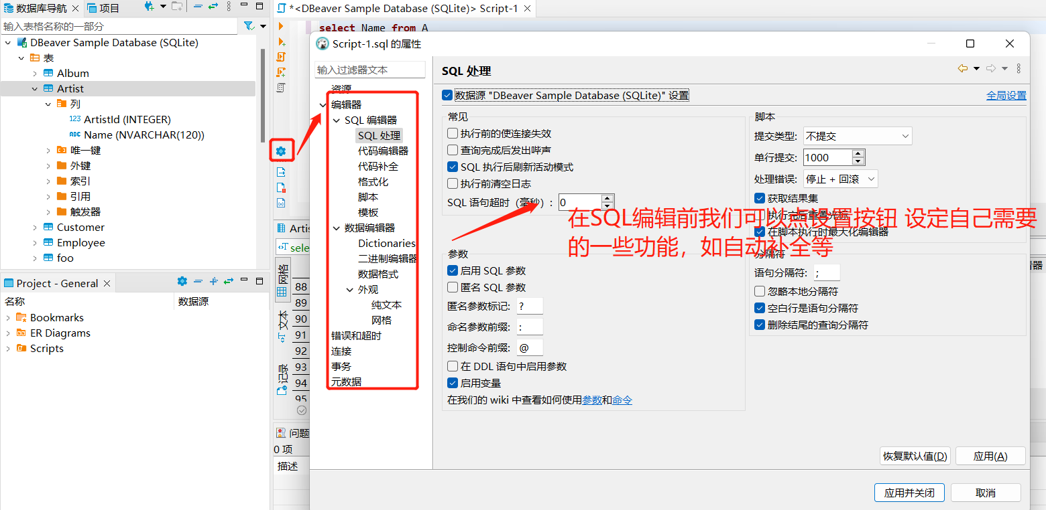Open the 参数 wiki link

(592, 400)
